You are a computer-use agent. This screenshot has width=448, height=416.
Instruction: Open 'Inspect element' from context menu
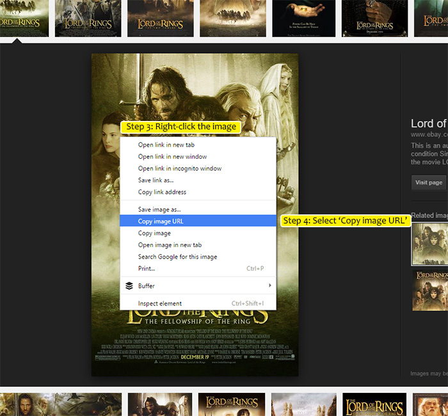click(x=160, y=303)
